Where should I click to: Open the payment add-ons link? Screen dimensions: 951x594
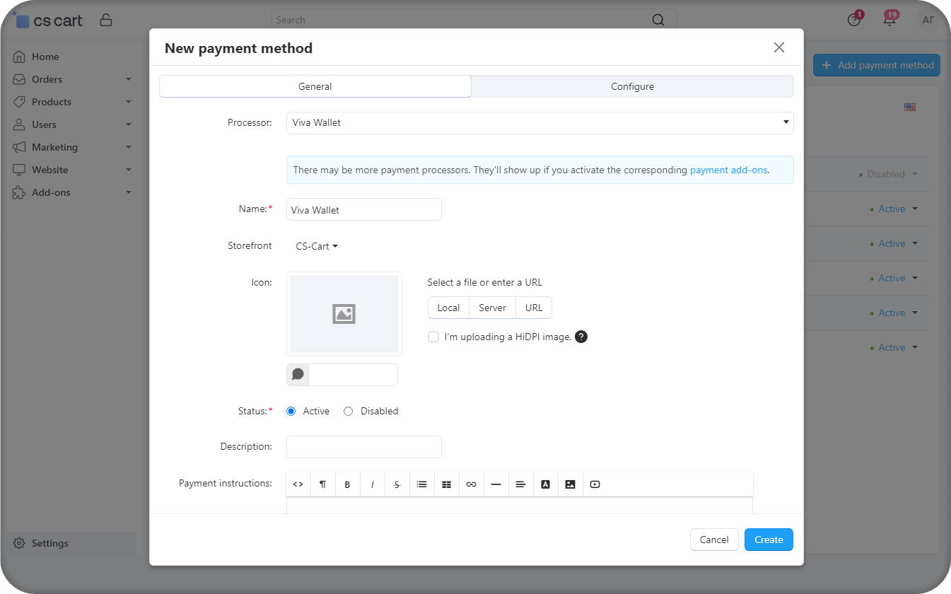(728, 170)
